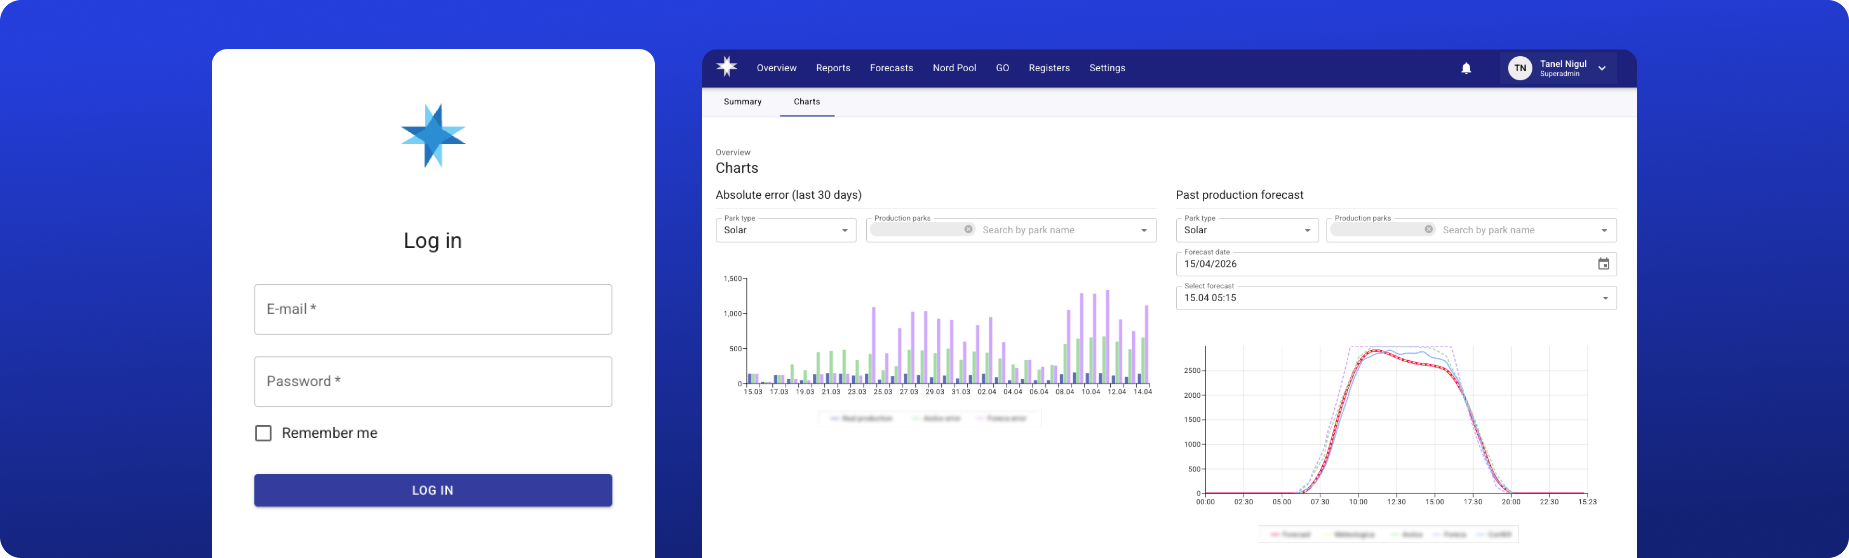
Task: Expand the Tanel Nigul user menu chevron
Action: (x=1602, y=68)
